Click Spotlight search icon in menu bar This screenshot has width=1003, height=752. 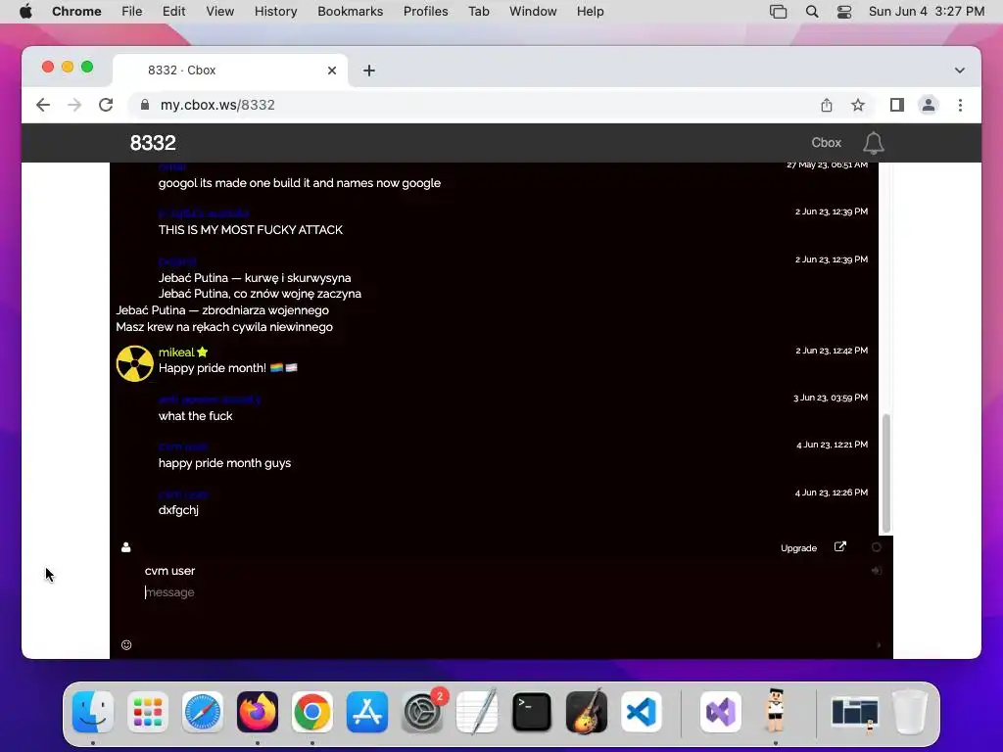812,12
